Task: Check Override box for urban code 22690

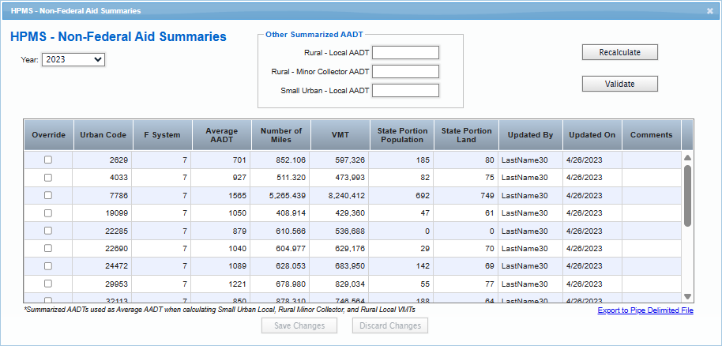Action: pyautogui.click(x=48, y=248)
